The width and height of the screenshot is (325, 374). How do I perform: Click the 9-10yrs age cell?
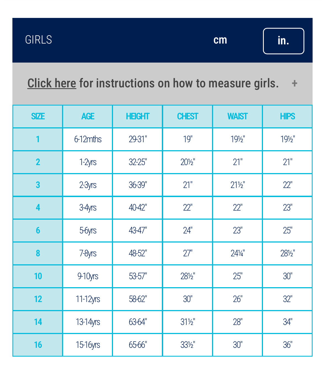[x=88, y=276]
